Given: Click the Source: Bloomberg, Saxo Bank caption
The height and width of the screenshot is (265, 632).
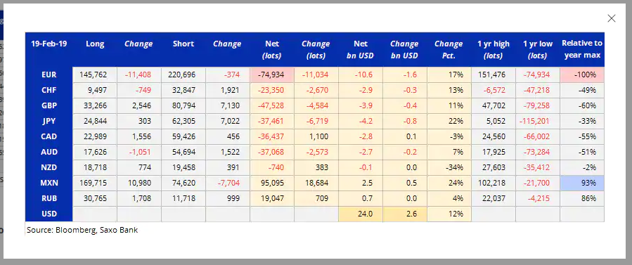Looking at the screenshot, I should point(82,231).
